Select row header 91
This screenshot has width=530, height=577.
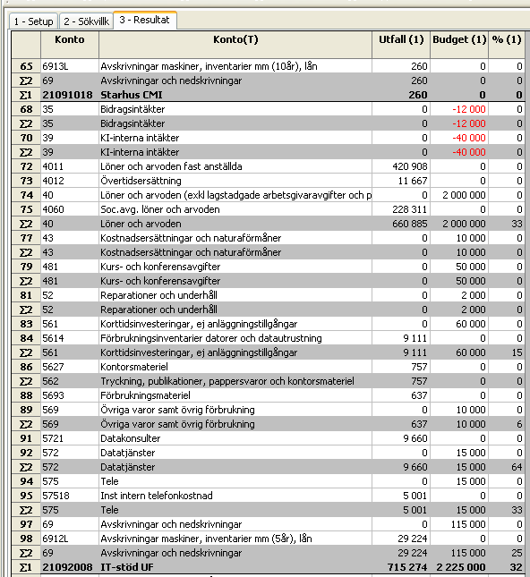[26, 438]
